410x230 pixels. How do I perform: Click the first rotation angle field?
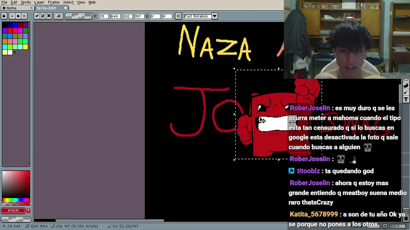tap(155, 16)
